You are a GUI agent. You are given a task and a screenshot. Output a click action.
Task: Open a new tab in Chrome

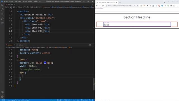tap(120, 2)
